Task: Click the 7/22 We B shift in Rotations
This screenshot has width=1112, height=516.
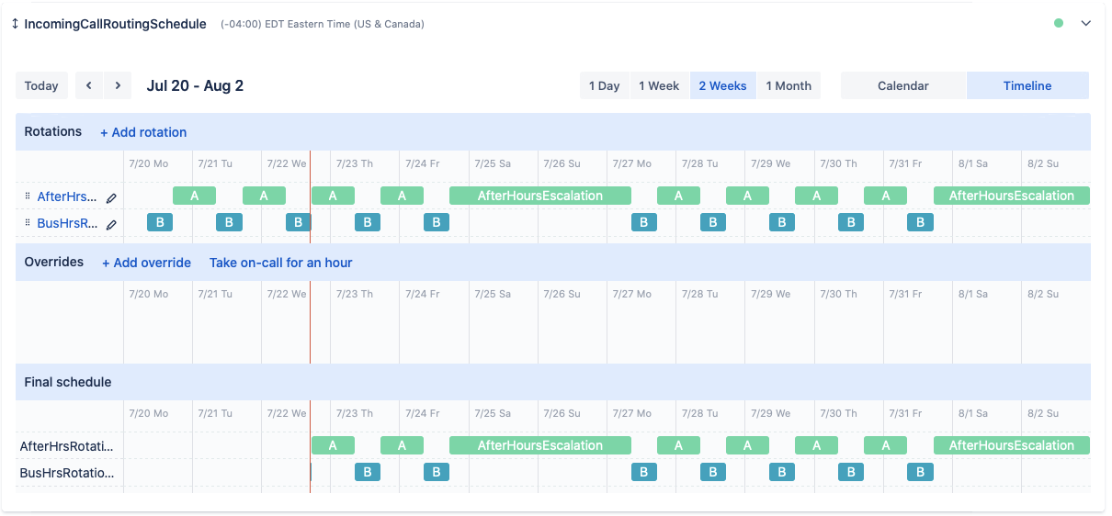Action: click(x=299, y=222)
